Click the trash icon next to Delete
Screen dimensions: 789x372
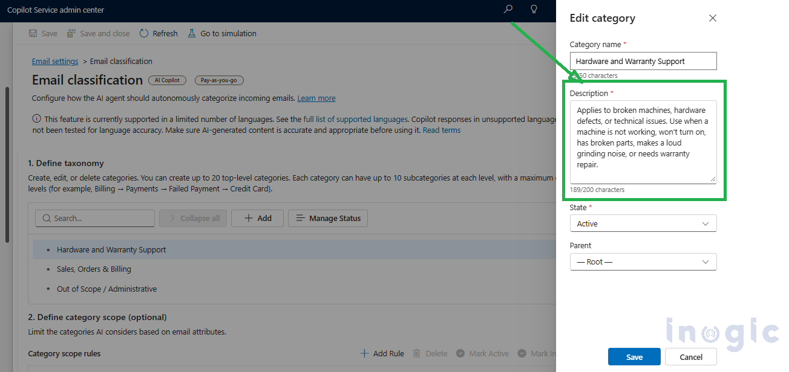[417, 353]
